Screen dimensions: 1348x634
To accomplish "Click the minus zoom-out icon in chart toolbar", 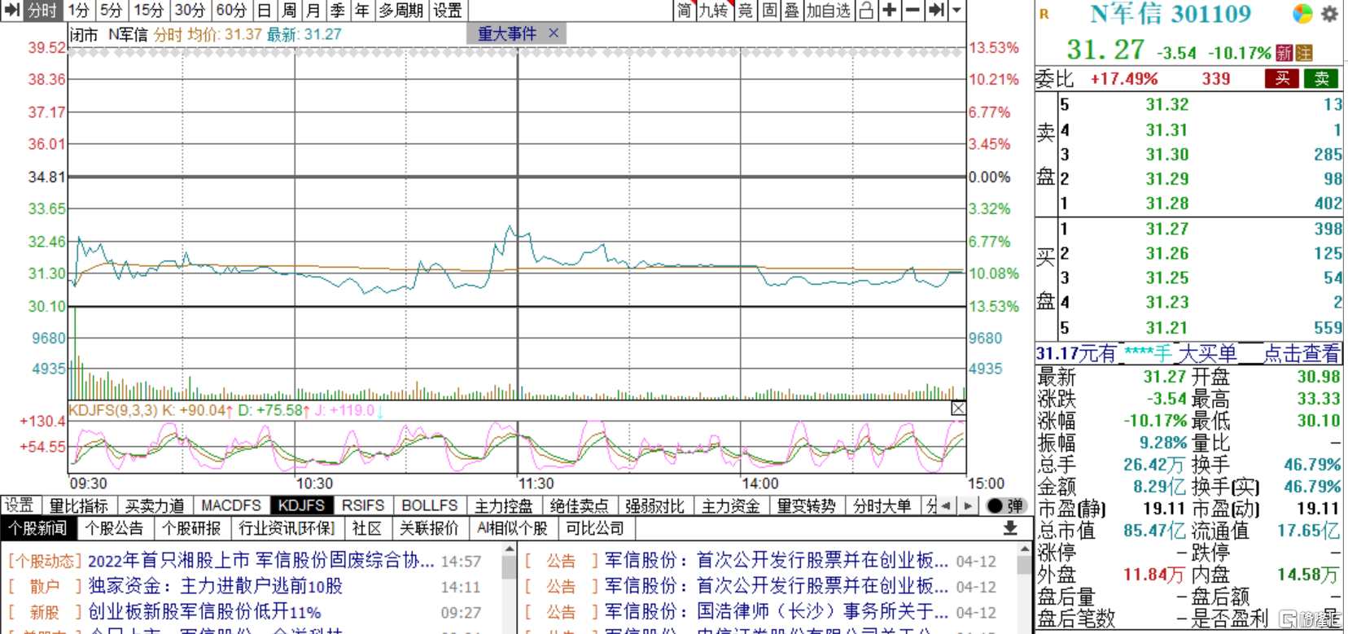I will click(x=913, y=11).
